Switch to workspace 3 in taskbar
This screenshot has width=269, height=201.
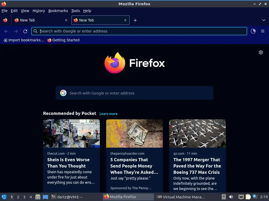pyautogui.click(x=24, y=197)
